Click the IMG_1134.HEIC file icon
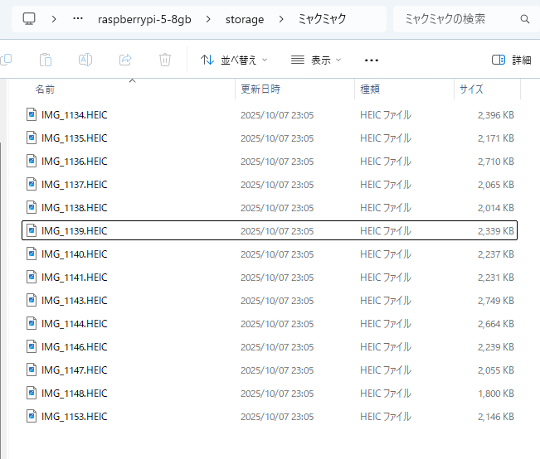This screenshot has height=459, width=540. pos(32,114)
